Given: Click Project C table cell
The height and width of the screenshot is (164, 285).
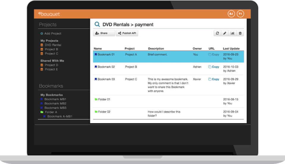Looking at the screenshot, I should pos(131,79).
